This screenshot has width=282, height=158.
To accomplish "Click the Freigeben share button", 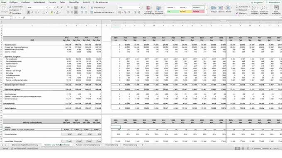I will (x=257, y=2).
